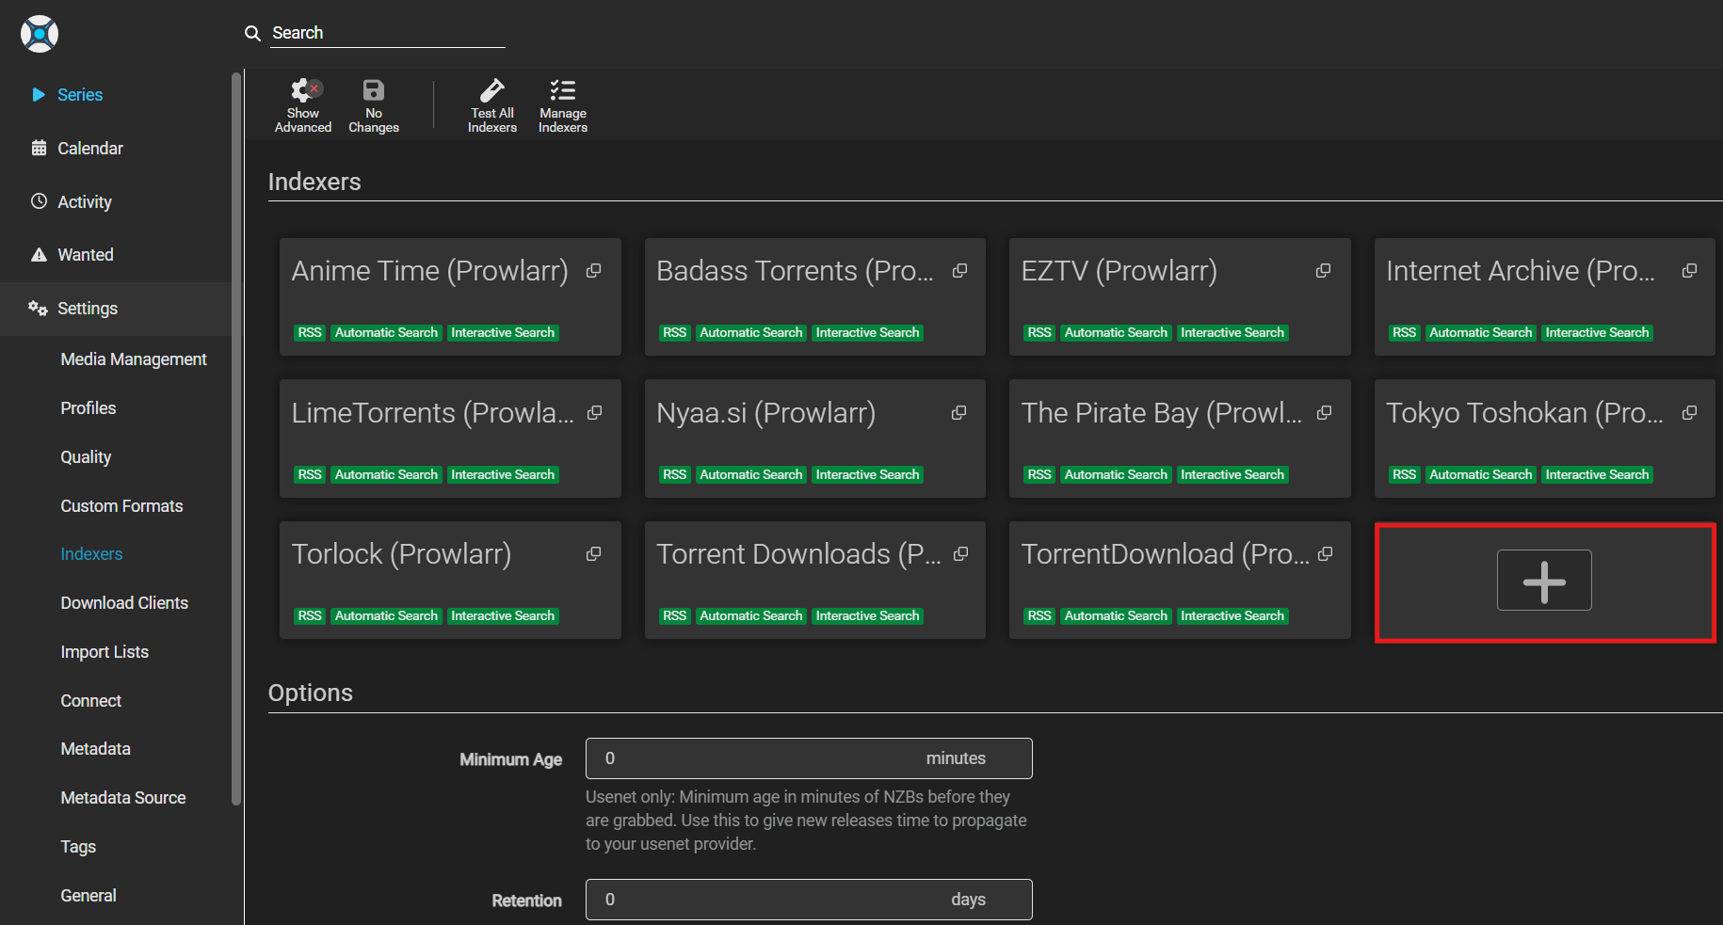Add a new indexer with plus button
The image size is (1723, 925).
(x=1544, y=581)
